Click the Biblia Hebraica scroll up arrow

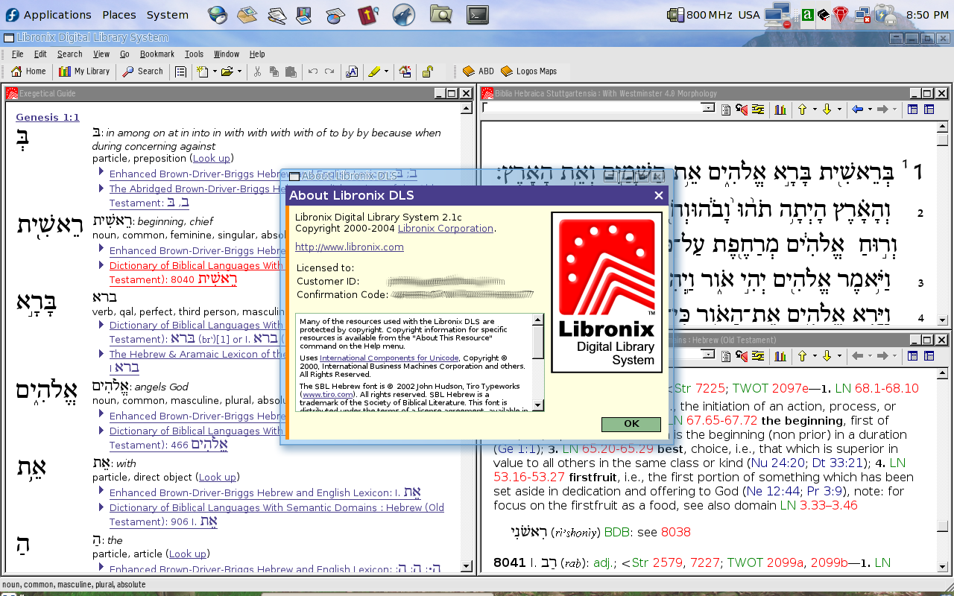tap(943, 127)
